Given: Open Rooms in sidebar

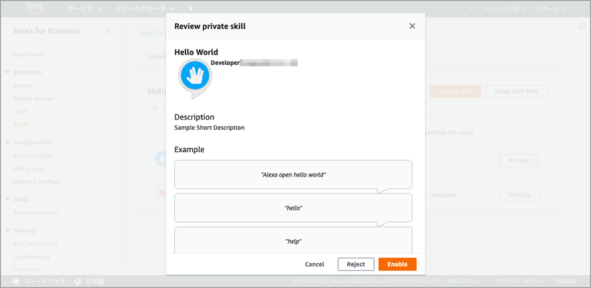Looking at the screenshot, I should pyautogui.click(x=22, y=86).
